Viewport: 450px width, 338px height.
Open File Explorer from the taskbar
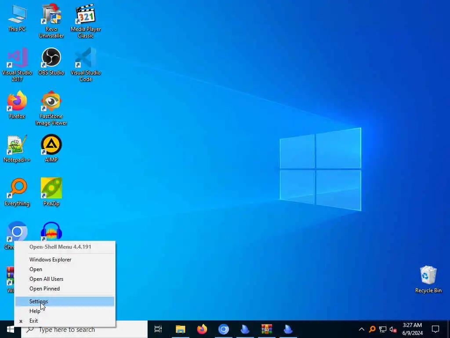point(181,329)
